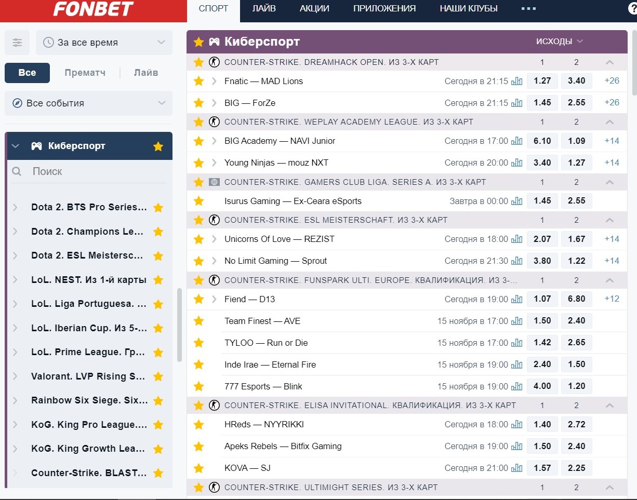Open statistics chart for BIG — ForZe
Viewport: 637px width, 500px height.
click(516, 103)
